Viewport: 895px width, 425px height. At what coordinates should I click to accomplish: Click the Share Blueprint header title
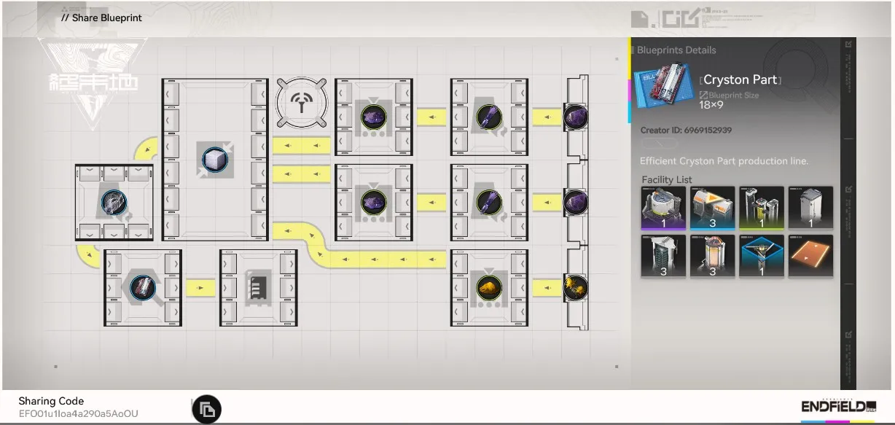coord(102,17)
